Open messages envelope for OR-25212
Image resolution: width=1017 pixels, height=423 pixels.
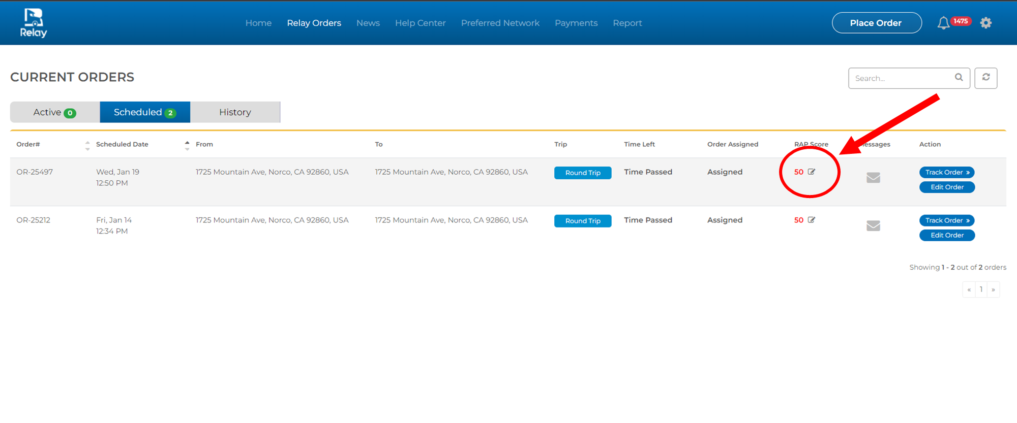click(873, 226)
